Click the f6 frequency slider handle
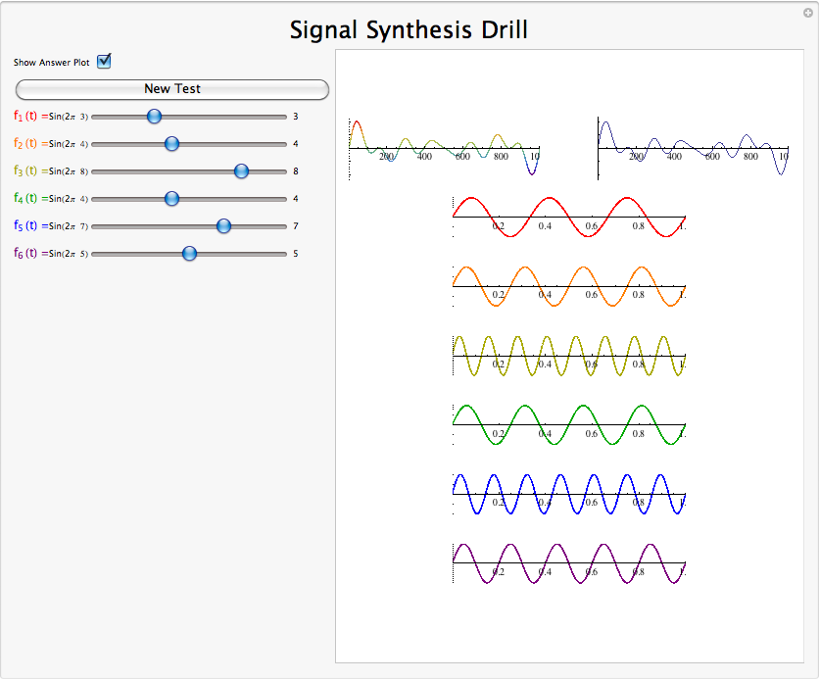This screenshot has height=681, width=819. [x=189, y=254]
